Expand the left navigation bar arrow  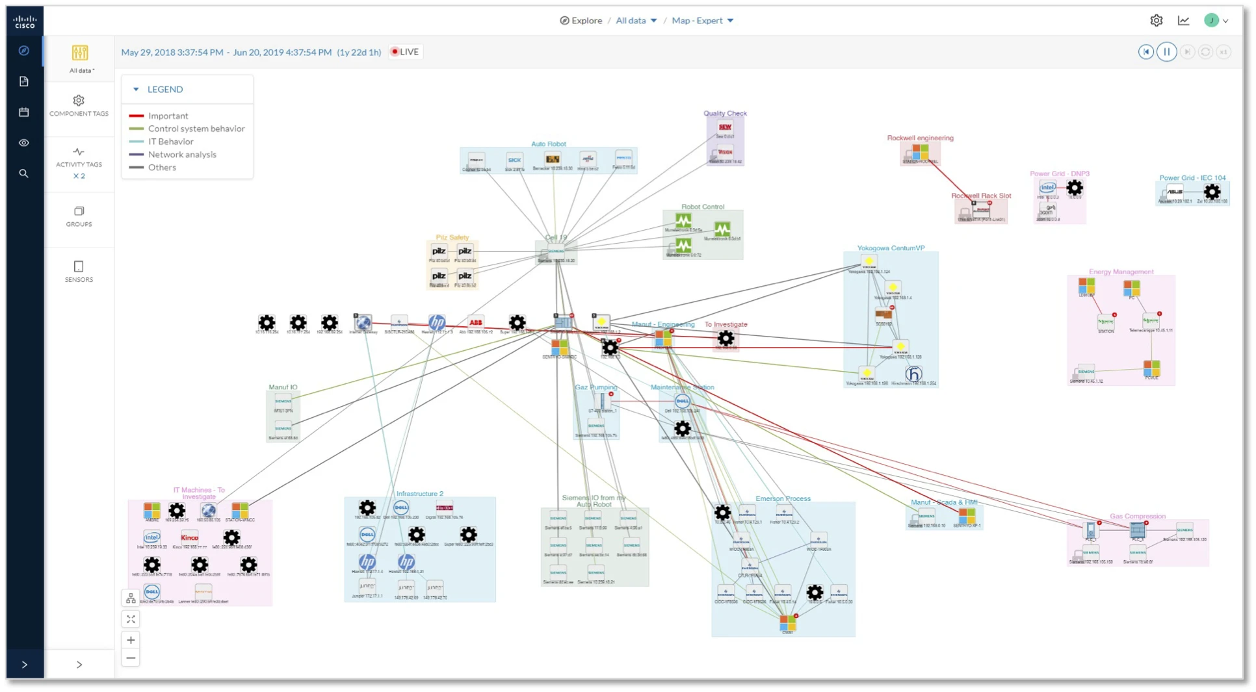point(25,665)
